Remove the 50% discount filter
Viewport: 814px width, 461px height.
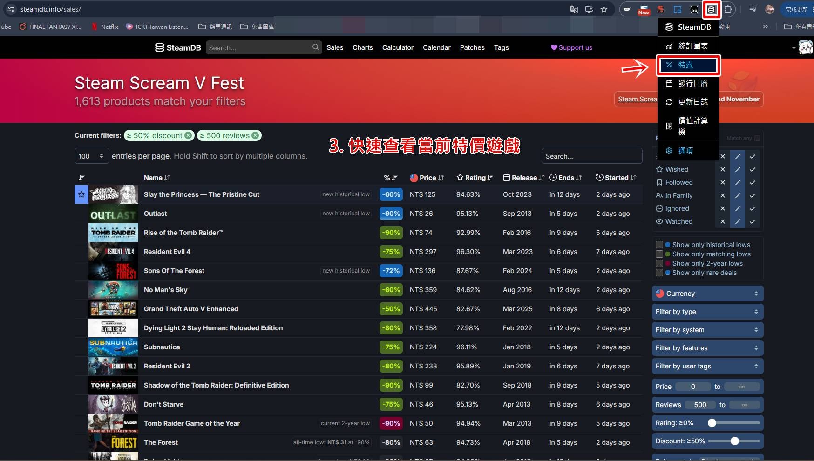point(188,135)
